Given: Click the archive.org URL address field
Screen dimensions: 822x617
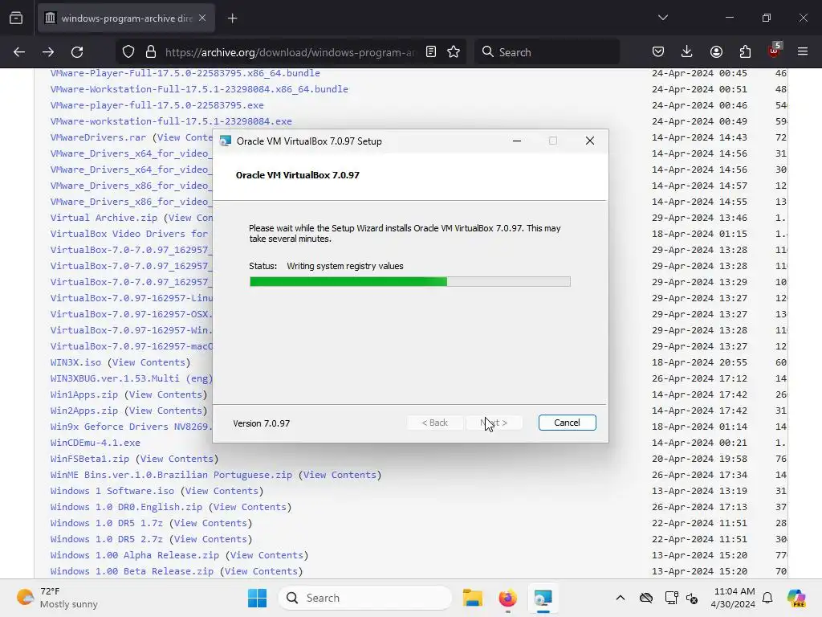Looking at the screenshot, I should pyautogui.click(x=290, y=52).
